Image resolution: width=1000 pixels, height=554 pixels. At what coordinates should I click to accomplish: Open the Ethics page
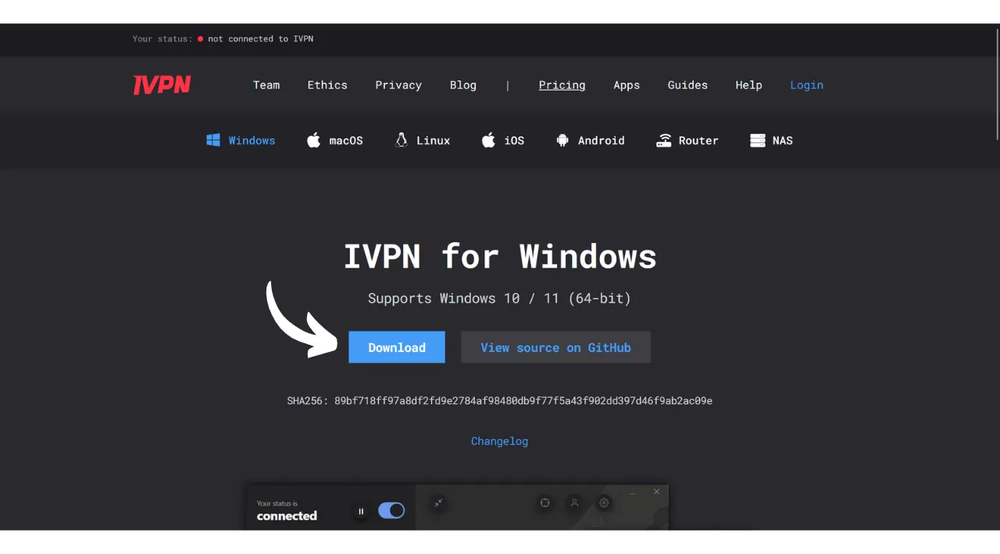point(327,85)
